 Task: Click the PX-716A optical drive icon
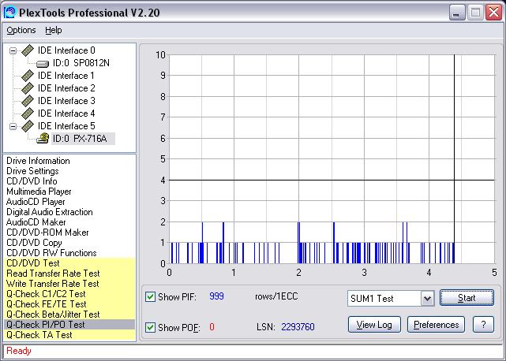pos(43,138)
